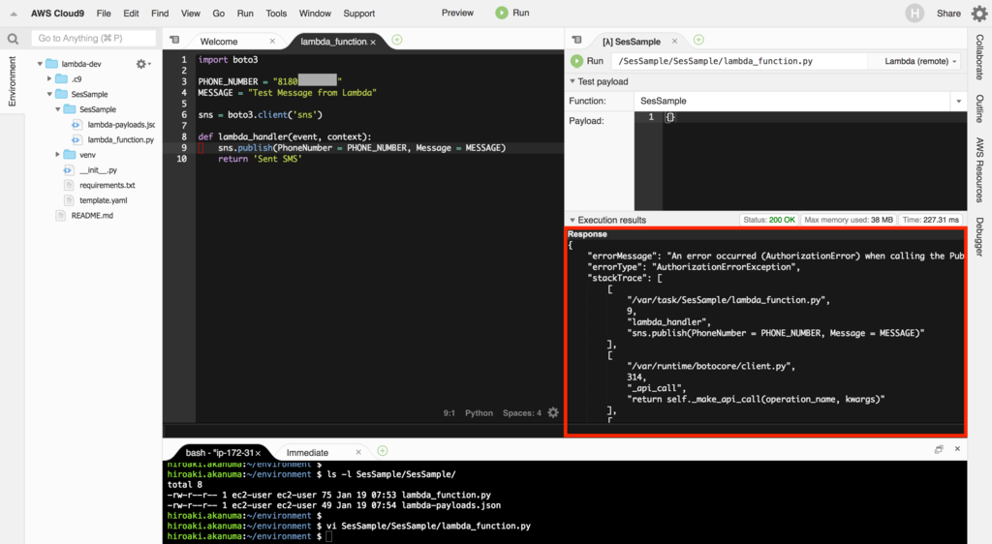The height and width of the screenshot is (544, 992).
Task: Open the Window menu
Action: (315, 14)
